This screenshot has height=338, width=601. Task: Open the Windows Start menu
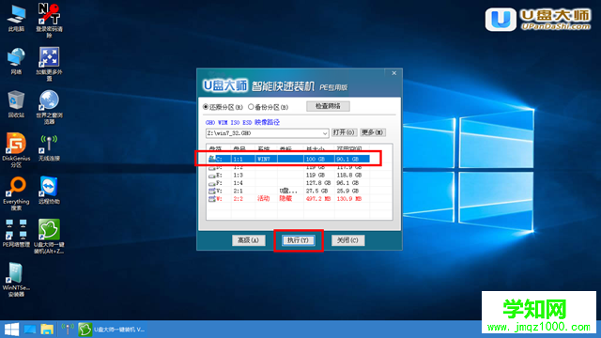[x=11, y=330]
